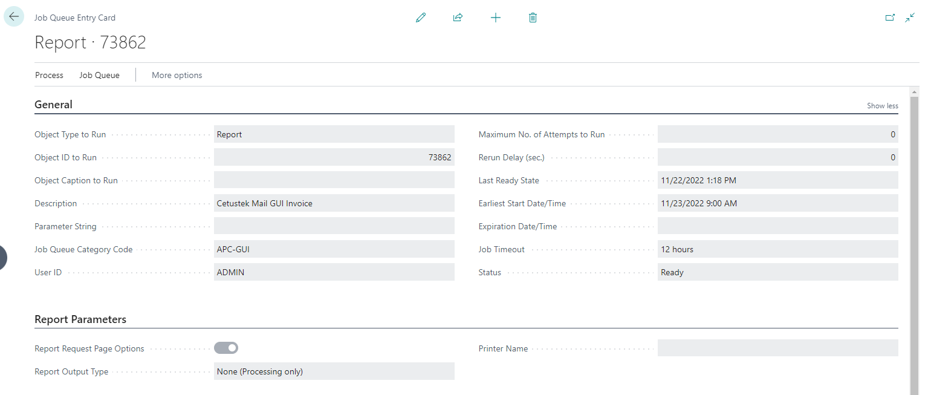This screenshot has height=395, width=931.
Task: Open the Job Queue Category Code field
Action: pyautogui.click(x=334, y=249)
